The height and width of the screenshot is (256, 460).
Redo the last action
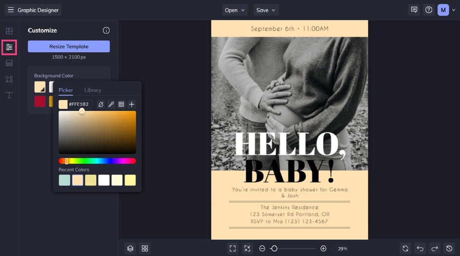pos(435,248)
